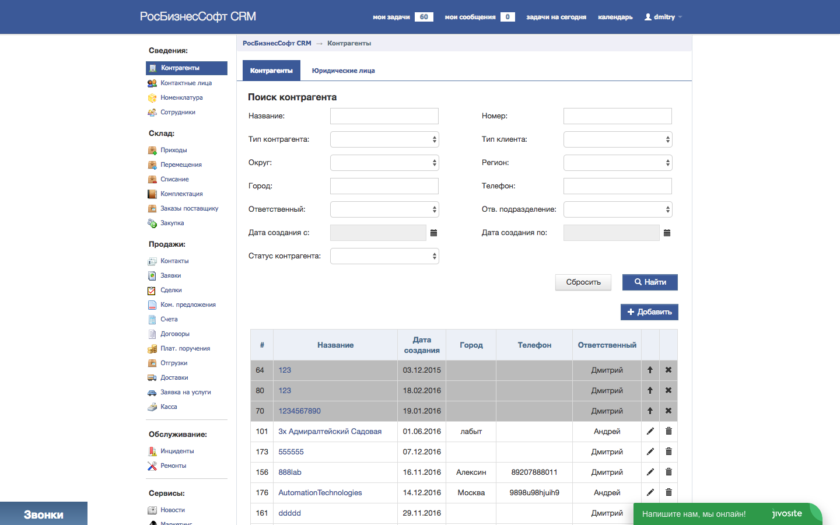
Task: Open Контактные лица via its sidebar icon
Action: 152,83
